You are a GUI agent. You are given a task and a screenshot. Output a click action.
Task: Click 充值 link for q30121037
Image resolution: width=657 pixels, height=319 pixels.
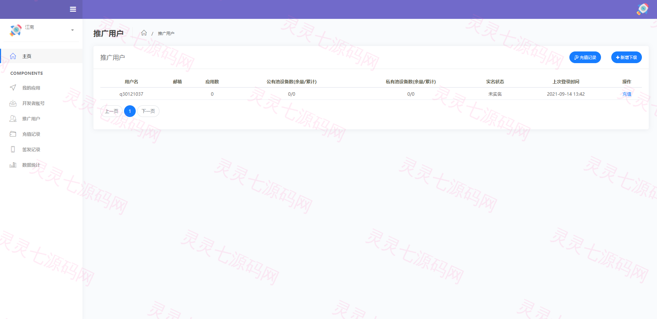[x=627, y=94]
